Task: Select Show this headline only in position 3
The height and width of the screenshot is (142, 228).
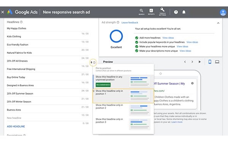Action: tap(123, 124)
